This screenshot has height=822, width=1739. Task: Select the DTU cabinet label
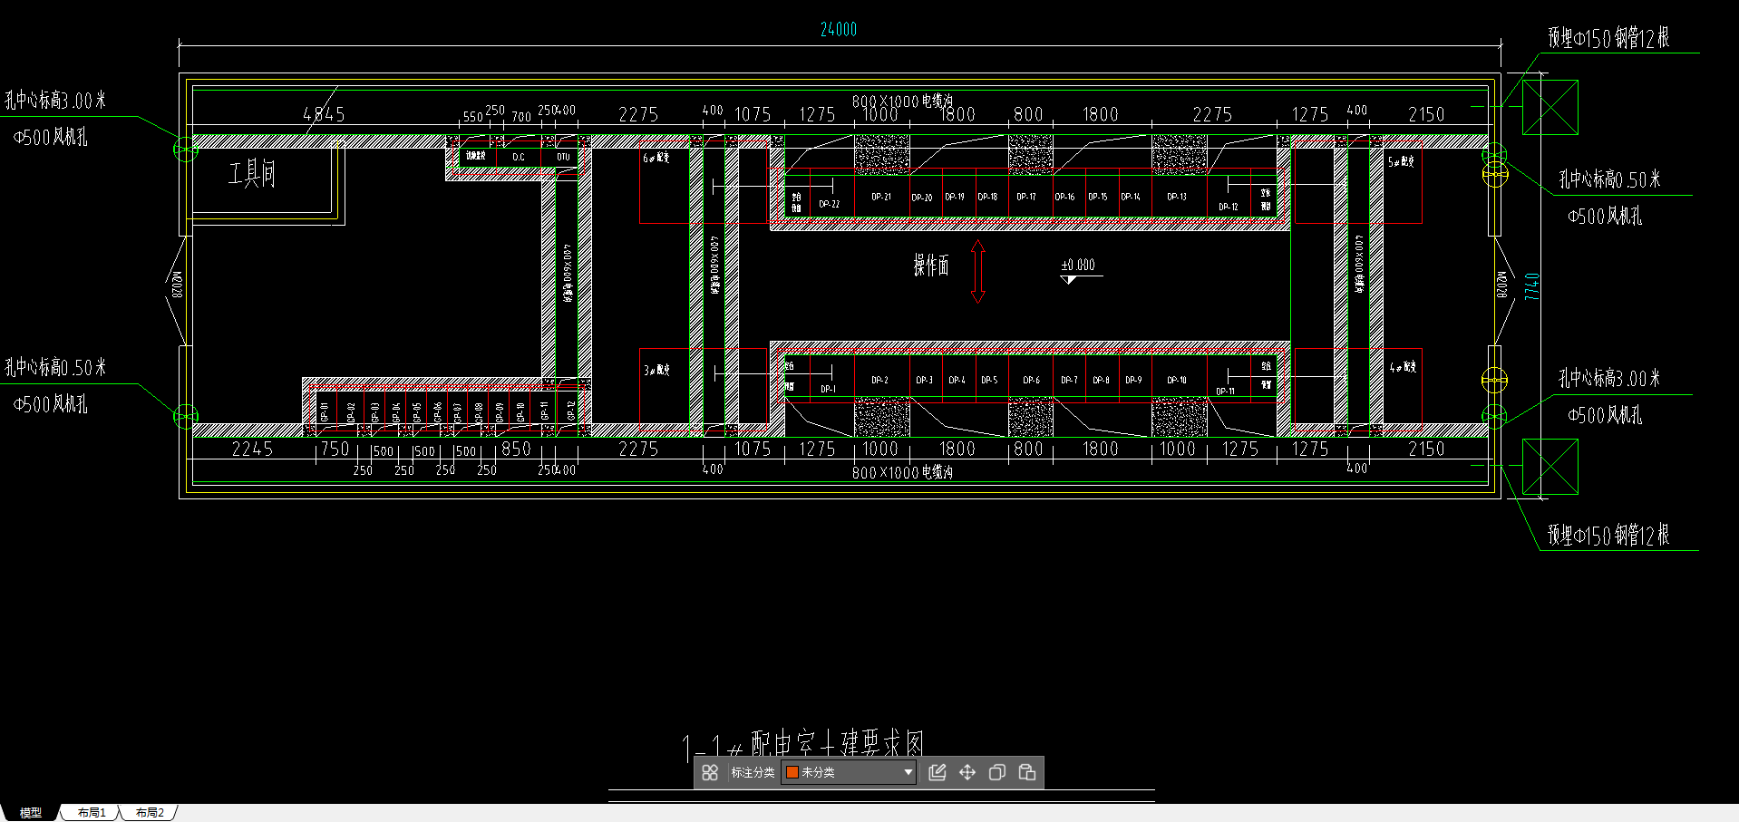pyautogui.click(x=564, y=157)
